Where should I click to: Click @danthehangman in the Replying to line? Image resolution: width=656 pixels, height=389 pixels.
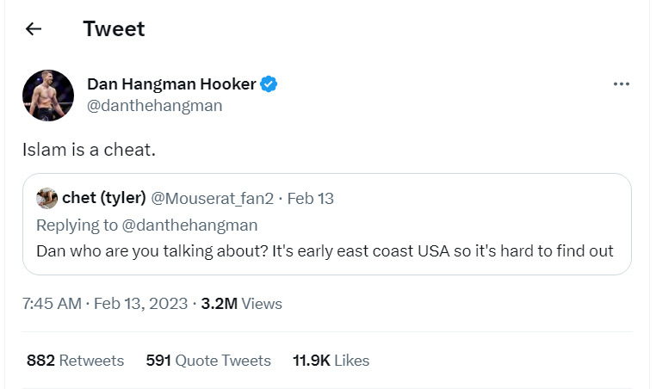tap(189, 225)
